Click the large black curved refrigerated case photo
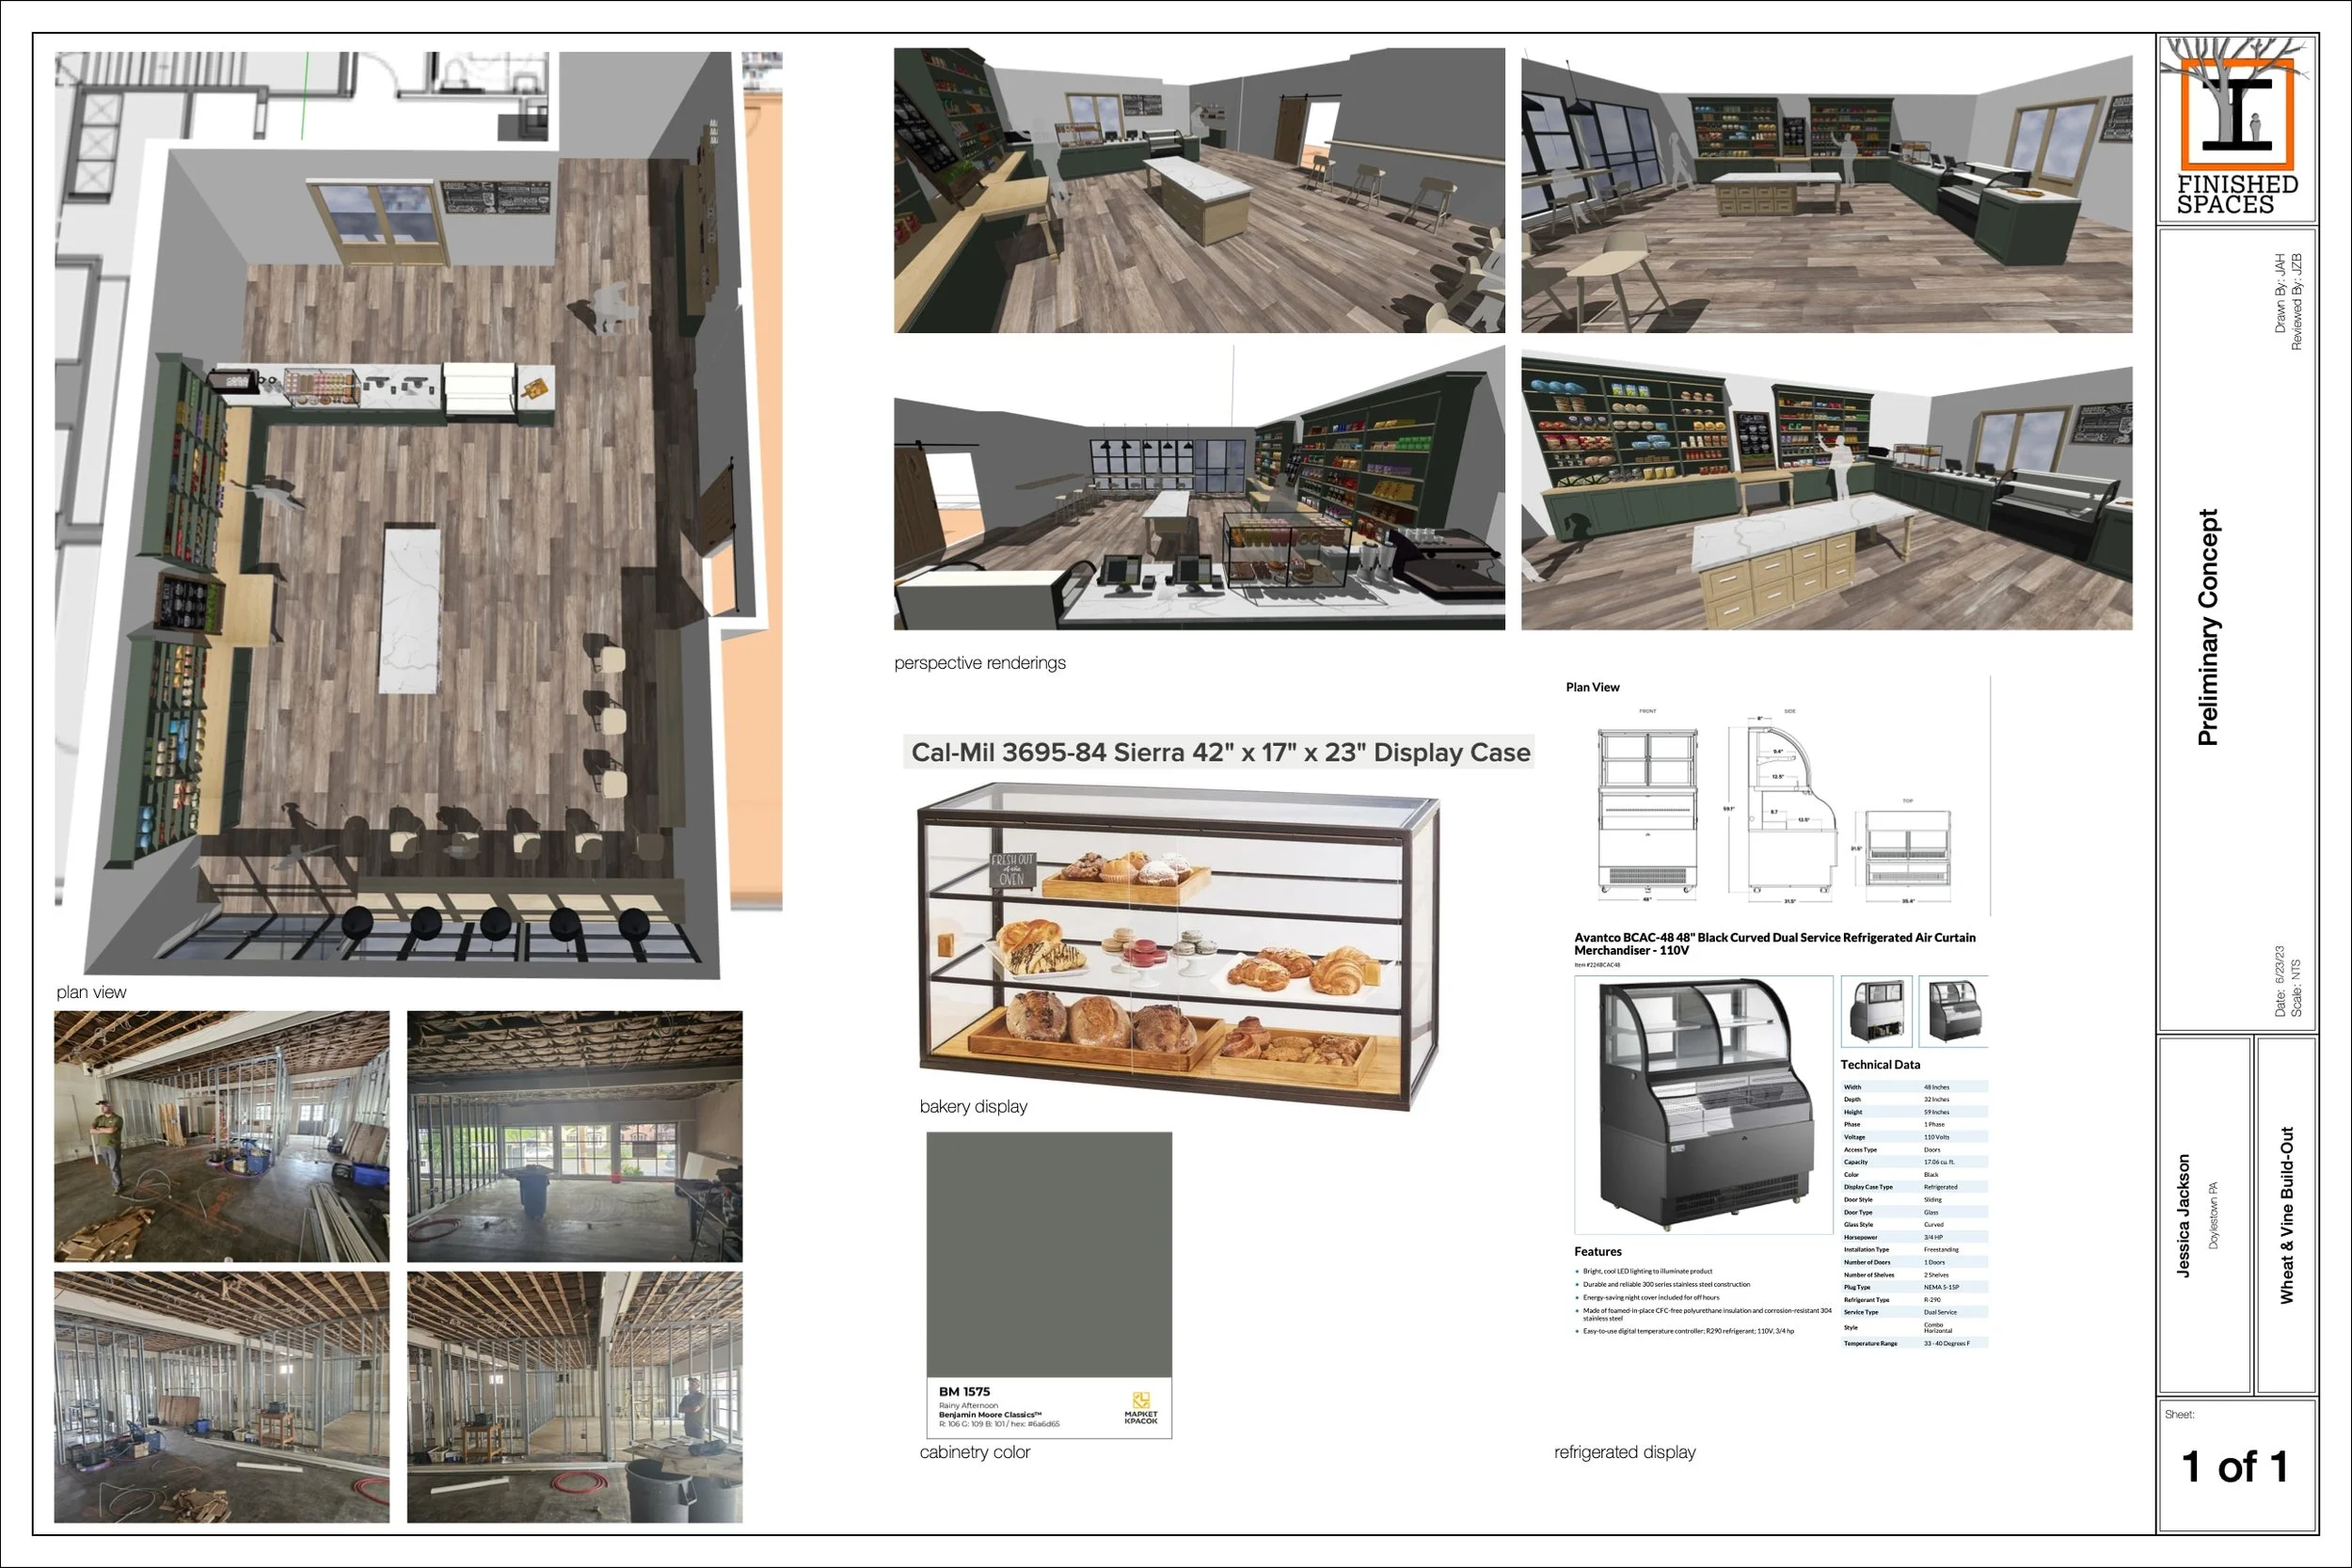 [x=1703, y=1104]
